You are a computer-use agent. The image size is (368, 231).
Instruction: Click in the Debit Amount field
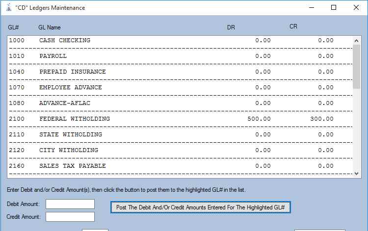[x=70, y=204]
